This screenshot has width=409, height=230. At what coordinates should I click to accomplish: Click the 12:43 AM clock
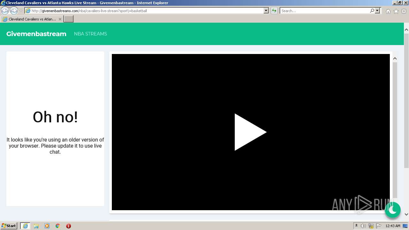click(393, 226)
